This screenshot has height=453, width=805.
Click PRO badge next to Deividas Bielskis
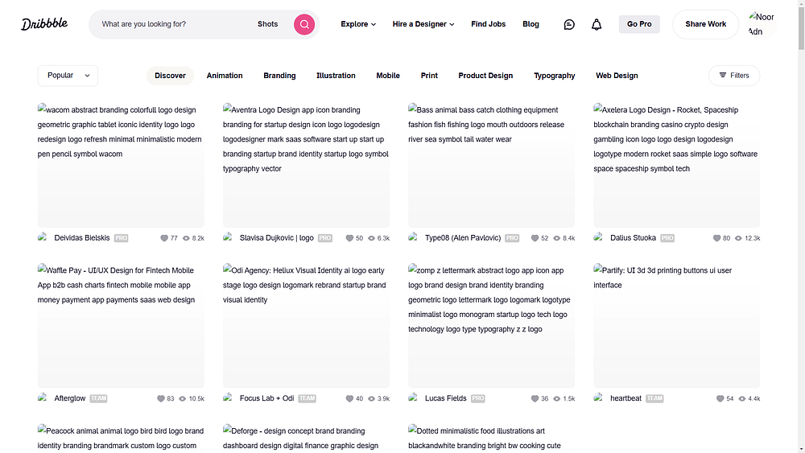click(x=122, y=238)
